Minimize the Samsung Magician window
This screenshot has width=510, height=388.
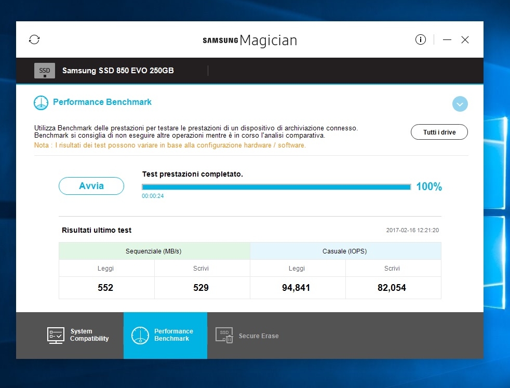(447, 39)
